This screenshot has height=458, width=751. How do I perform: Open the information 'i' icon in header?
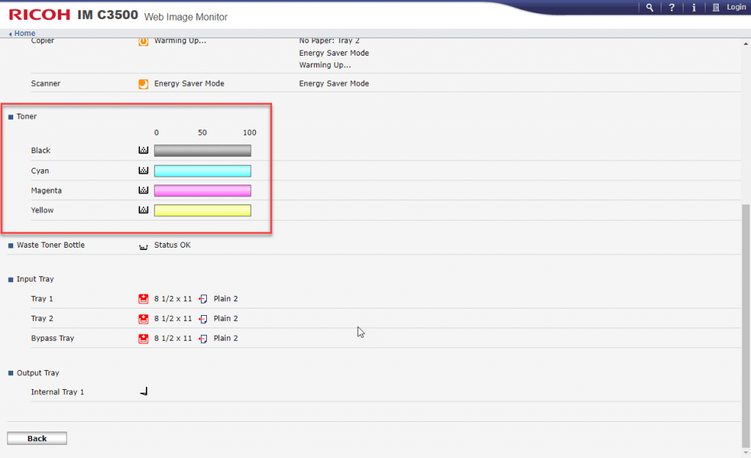pos(694,7)
